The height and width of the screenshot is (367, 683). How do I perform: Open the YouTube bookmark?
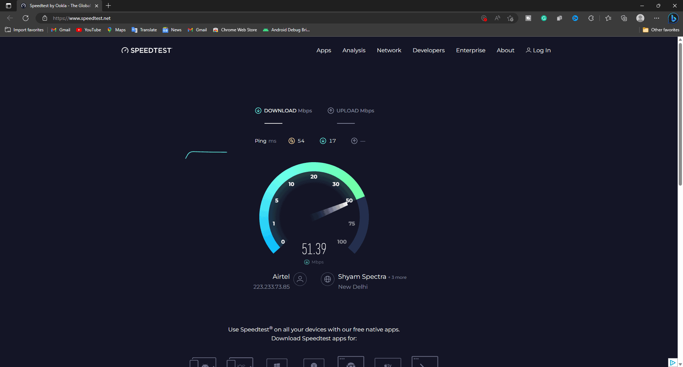tap(89, 30)
